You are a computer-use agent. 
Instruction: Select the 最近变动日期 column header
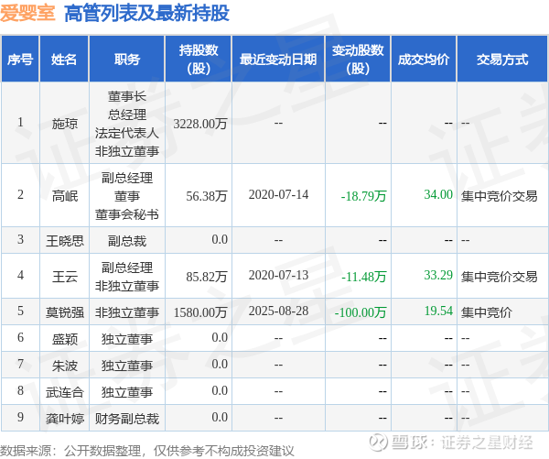[278, 60]
